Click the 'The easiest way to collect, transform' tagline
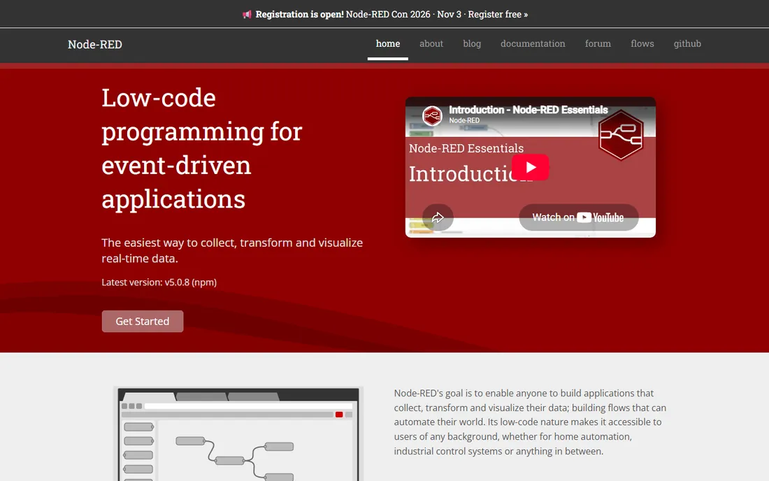The height and width of the screenshot is (481, 769). click(x=232, y=250)
